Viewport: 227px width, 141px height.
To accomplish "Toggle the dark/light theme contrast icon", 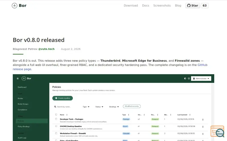I will pyautogui.click(x=185, y=79).
